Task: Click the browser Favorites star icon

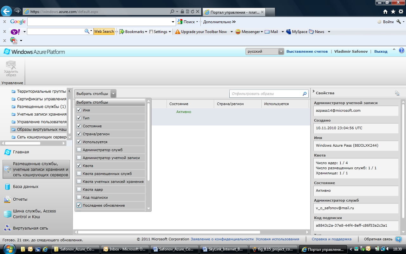Action: point(393,12)
